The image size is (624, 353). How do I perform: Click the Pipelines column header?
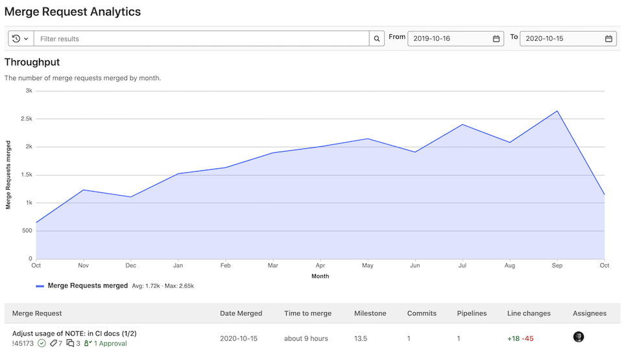pos(472,313)
